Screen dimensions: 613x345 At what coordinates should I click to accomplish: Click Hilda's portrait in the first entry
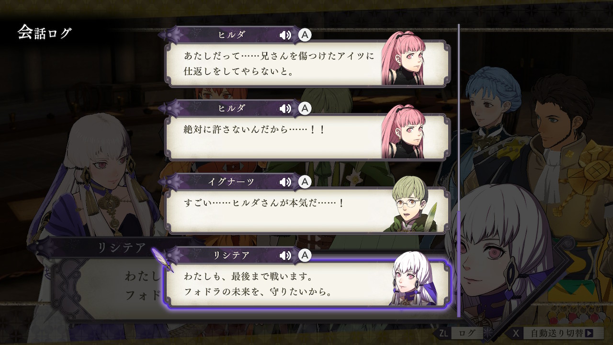402,58
